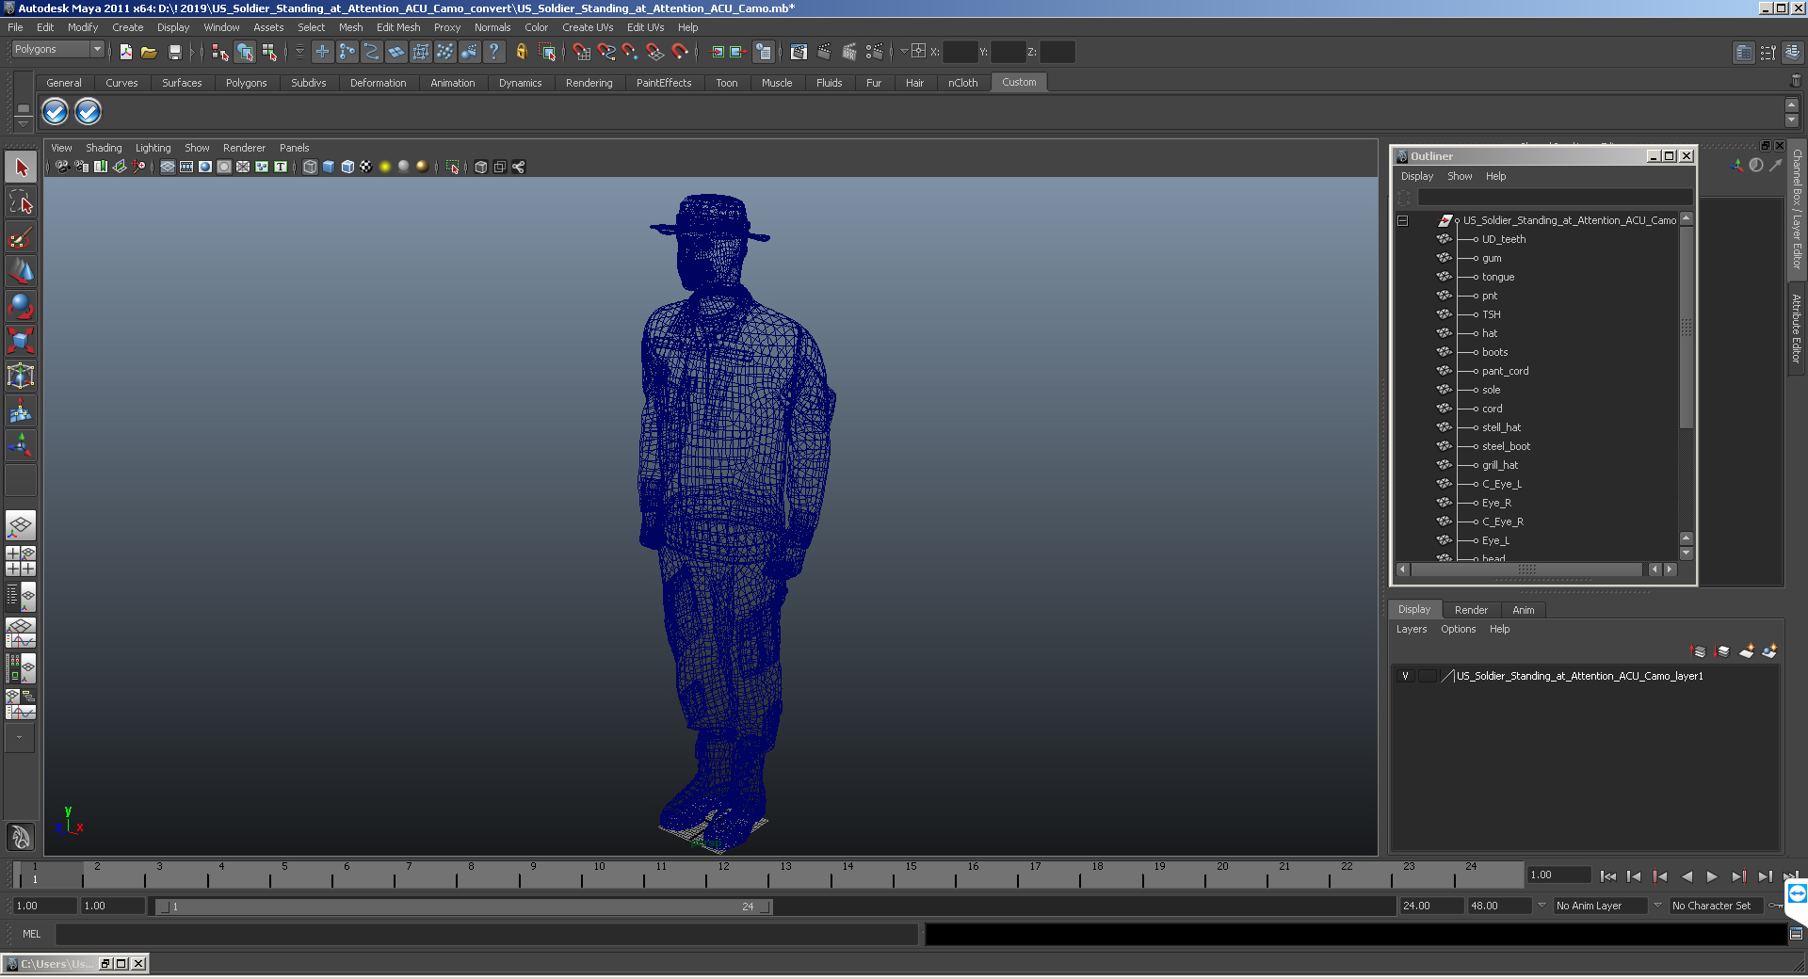Open shelf options arrow menu

(x=24, y=124)
